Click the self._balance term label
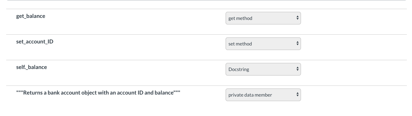The height and width of the screenshot is (116, 412). (32, 67)
